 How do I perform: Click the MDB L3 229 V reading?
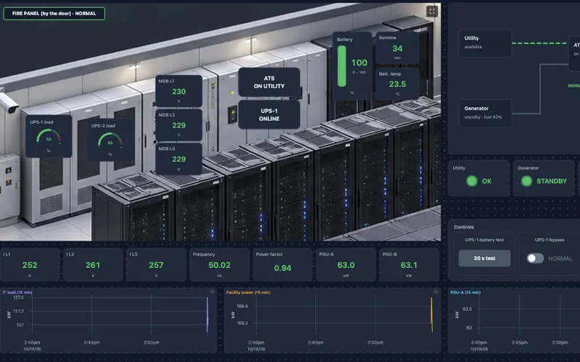(178, 159)
